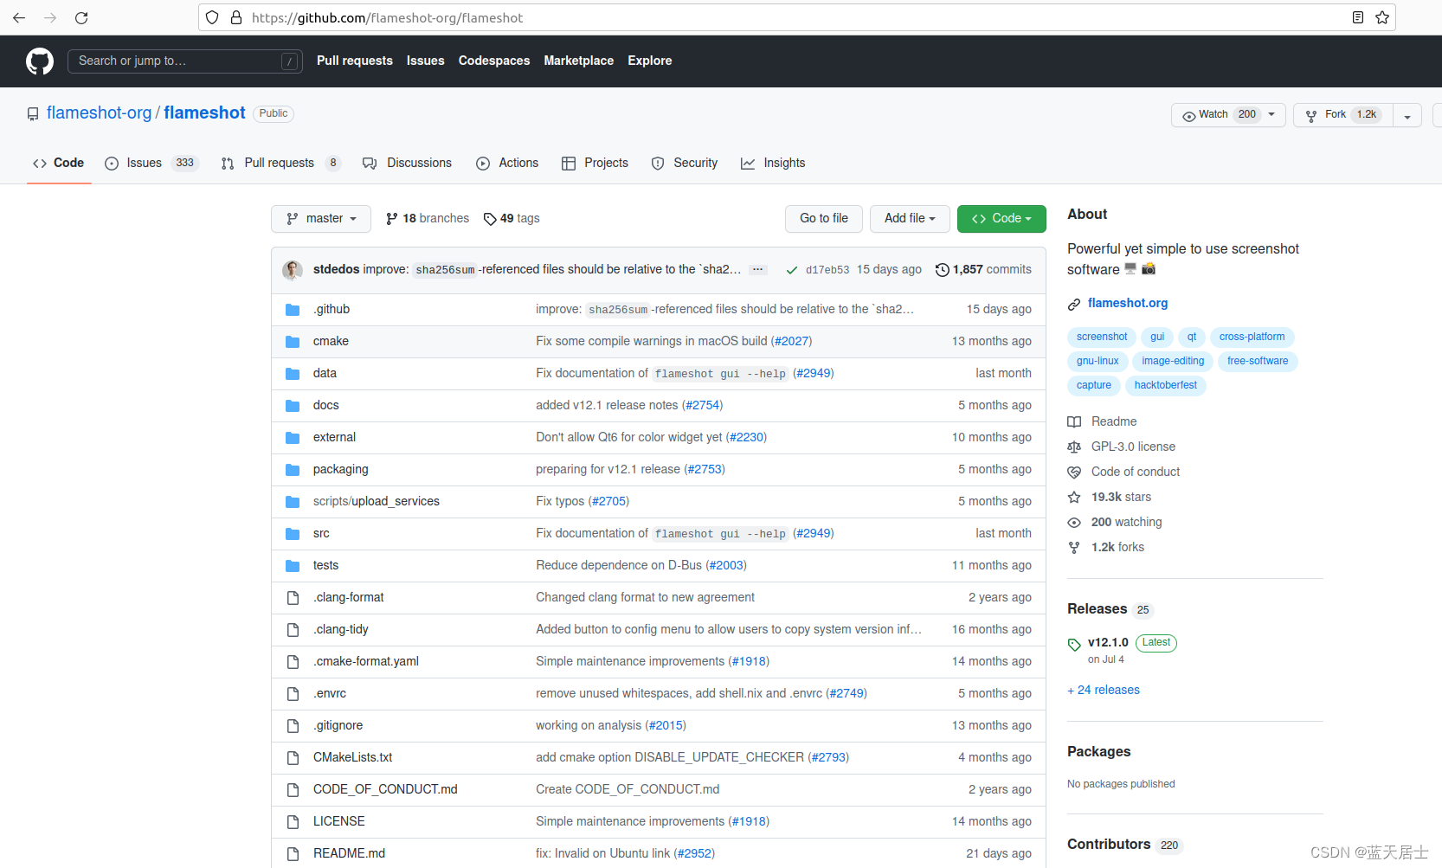Expand the Fork options dropdown arrow
This screenshot has width=1442, height=868.
[1407, 115]
